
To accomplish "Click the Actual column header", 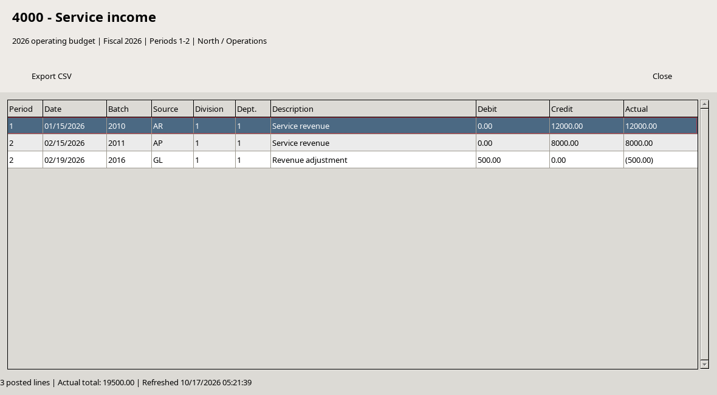I will coord(660,109).
